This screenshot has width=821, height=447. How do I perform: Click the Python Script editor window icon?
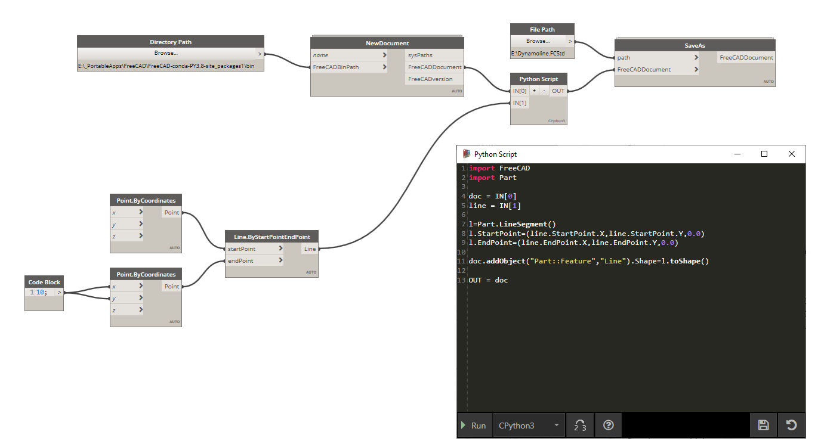click(466, 154)
